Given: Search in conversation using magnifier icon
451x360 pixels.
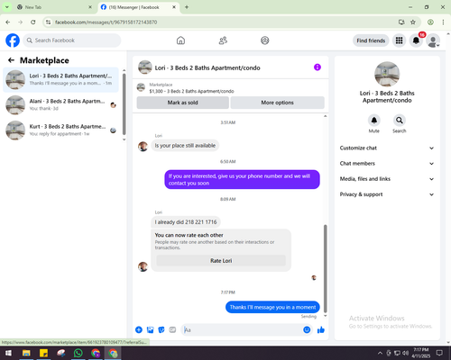Looking at the screenshot, I should (400, 121).
